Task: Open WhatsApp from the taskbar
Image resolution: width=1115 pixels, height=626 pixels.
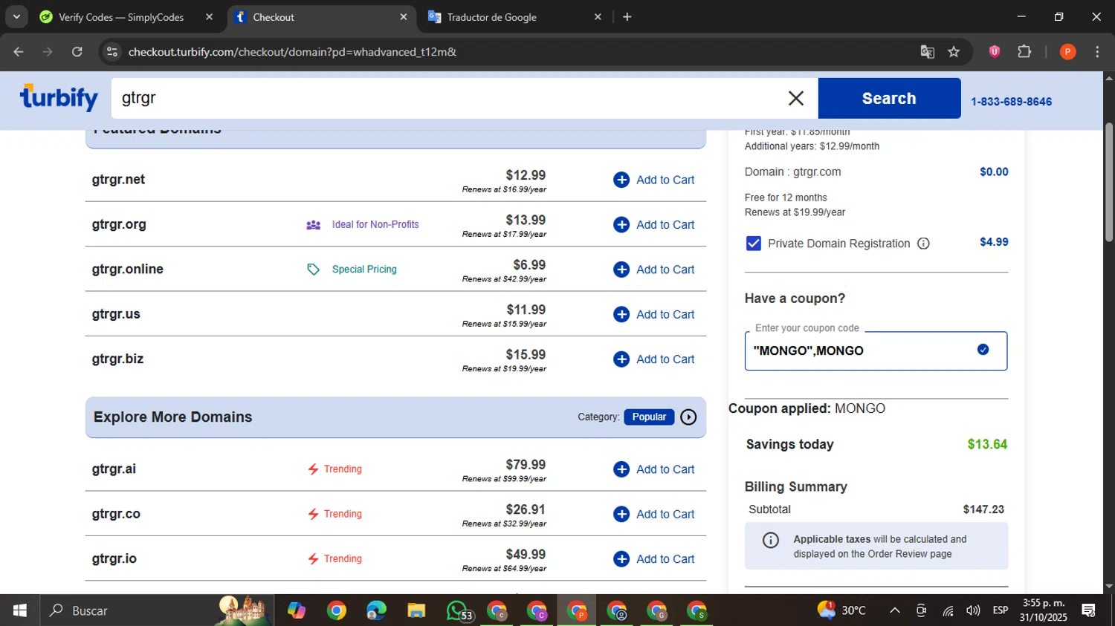Action: [459, 610]
